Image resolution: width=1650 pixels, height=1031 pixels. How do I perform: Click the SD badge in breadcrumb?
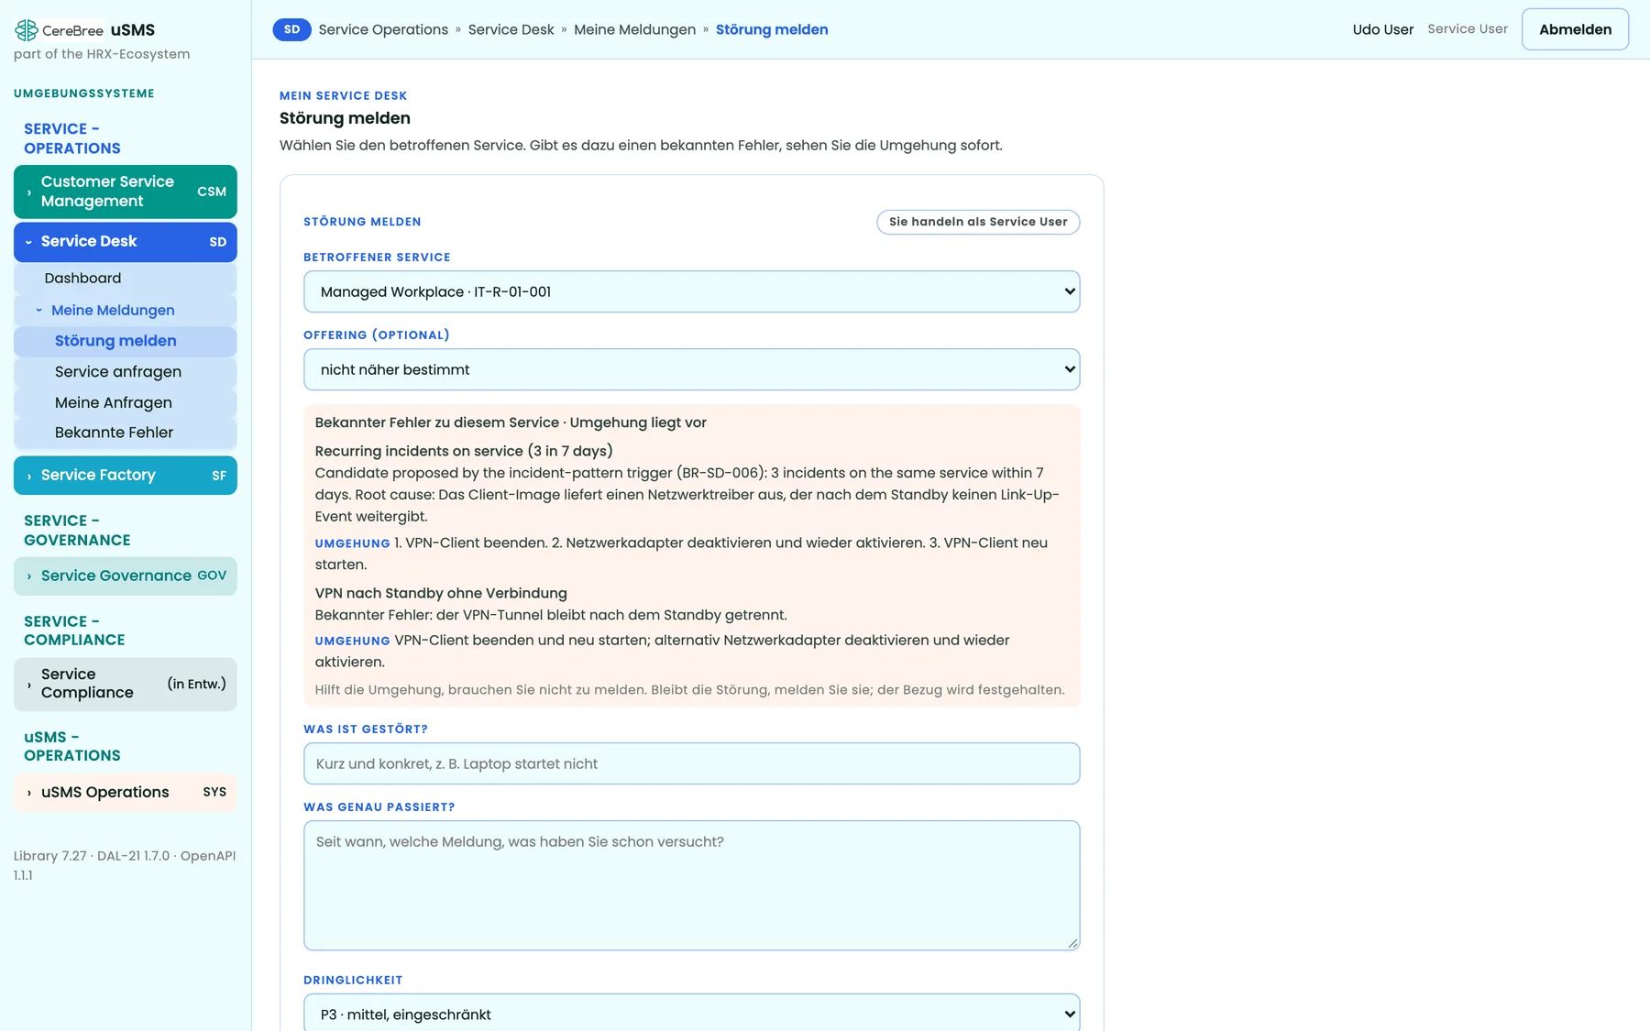click(291, 29)
